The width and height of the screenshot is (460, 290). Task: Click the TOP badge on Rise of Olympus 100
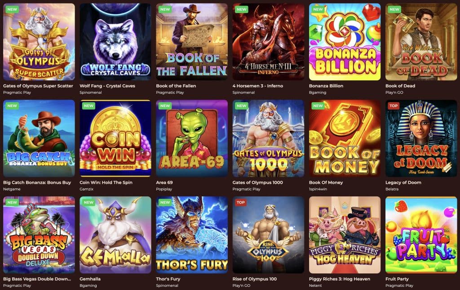[x=241, y=203]
